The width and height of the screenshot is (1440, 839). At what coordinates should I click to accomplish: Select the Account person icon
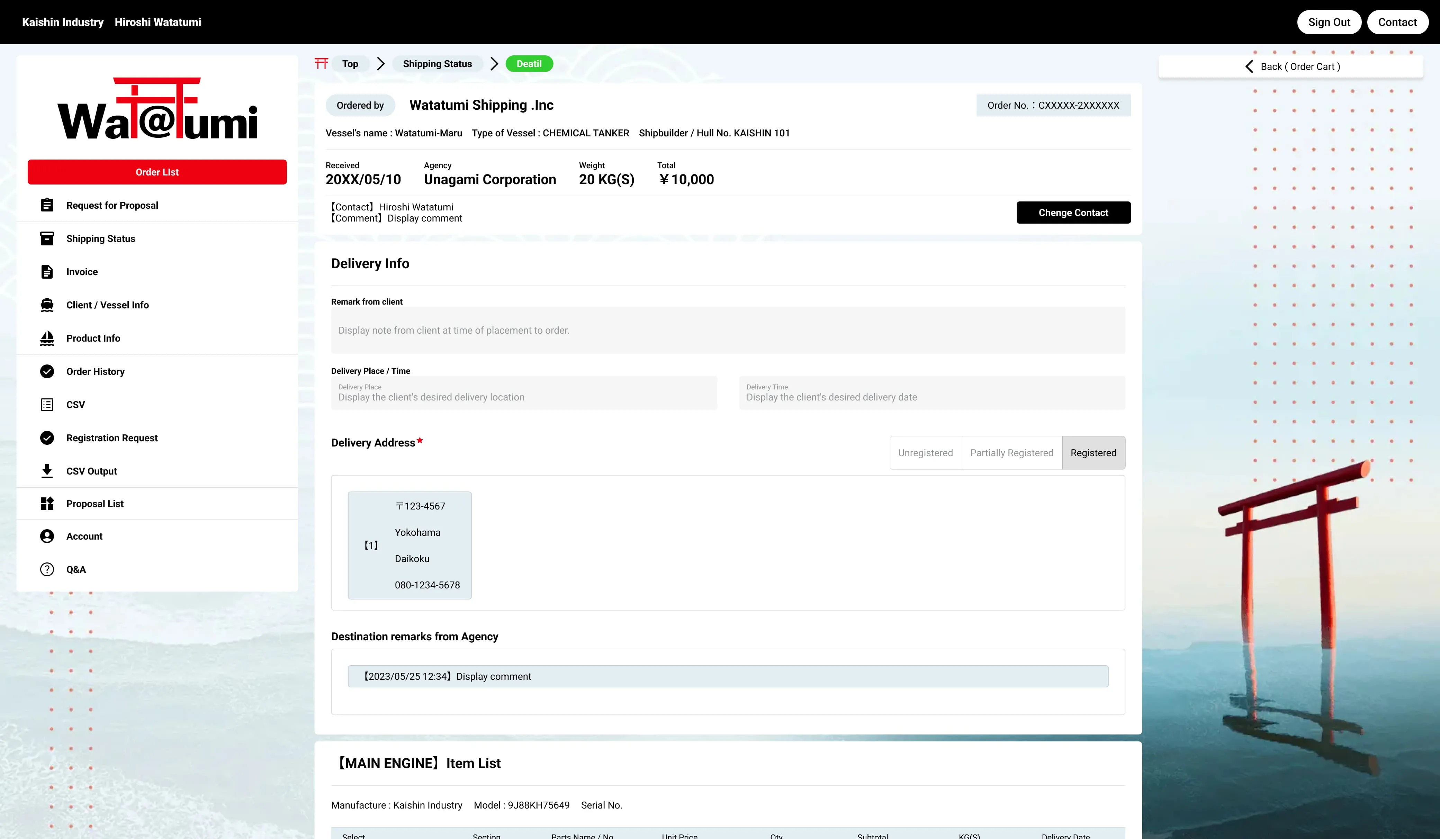pos(47,536)
